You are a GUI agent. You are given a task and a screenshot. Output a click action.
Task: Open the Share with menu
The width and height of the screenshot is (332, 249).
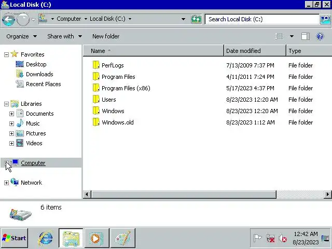[x=64, y=36]
